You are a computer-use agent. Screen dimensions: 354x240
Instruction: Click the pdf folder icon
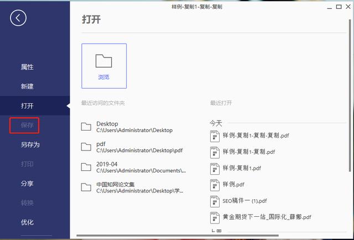coord(86,147)
